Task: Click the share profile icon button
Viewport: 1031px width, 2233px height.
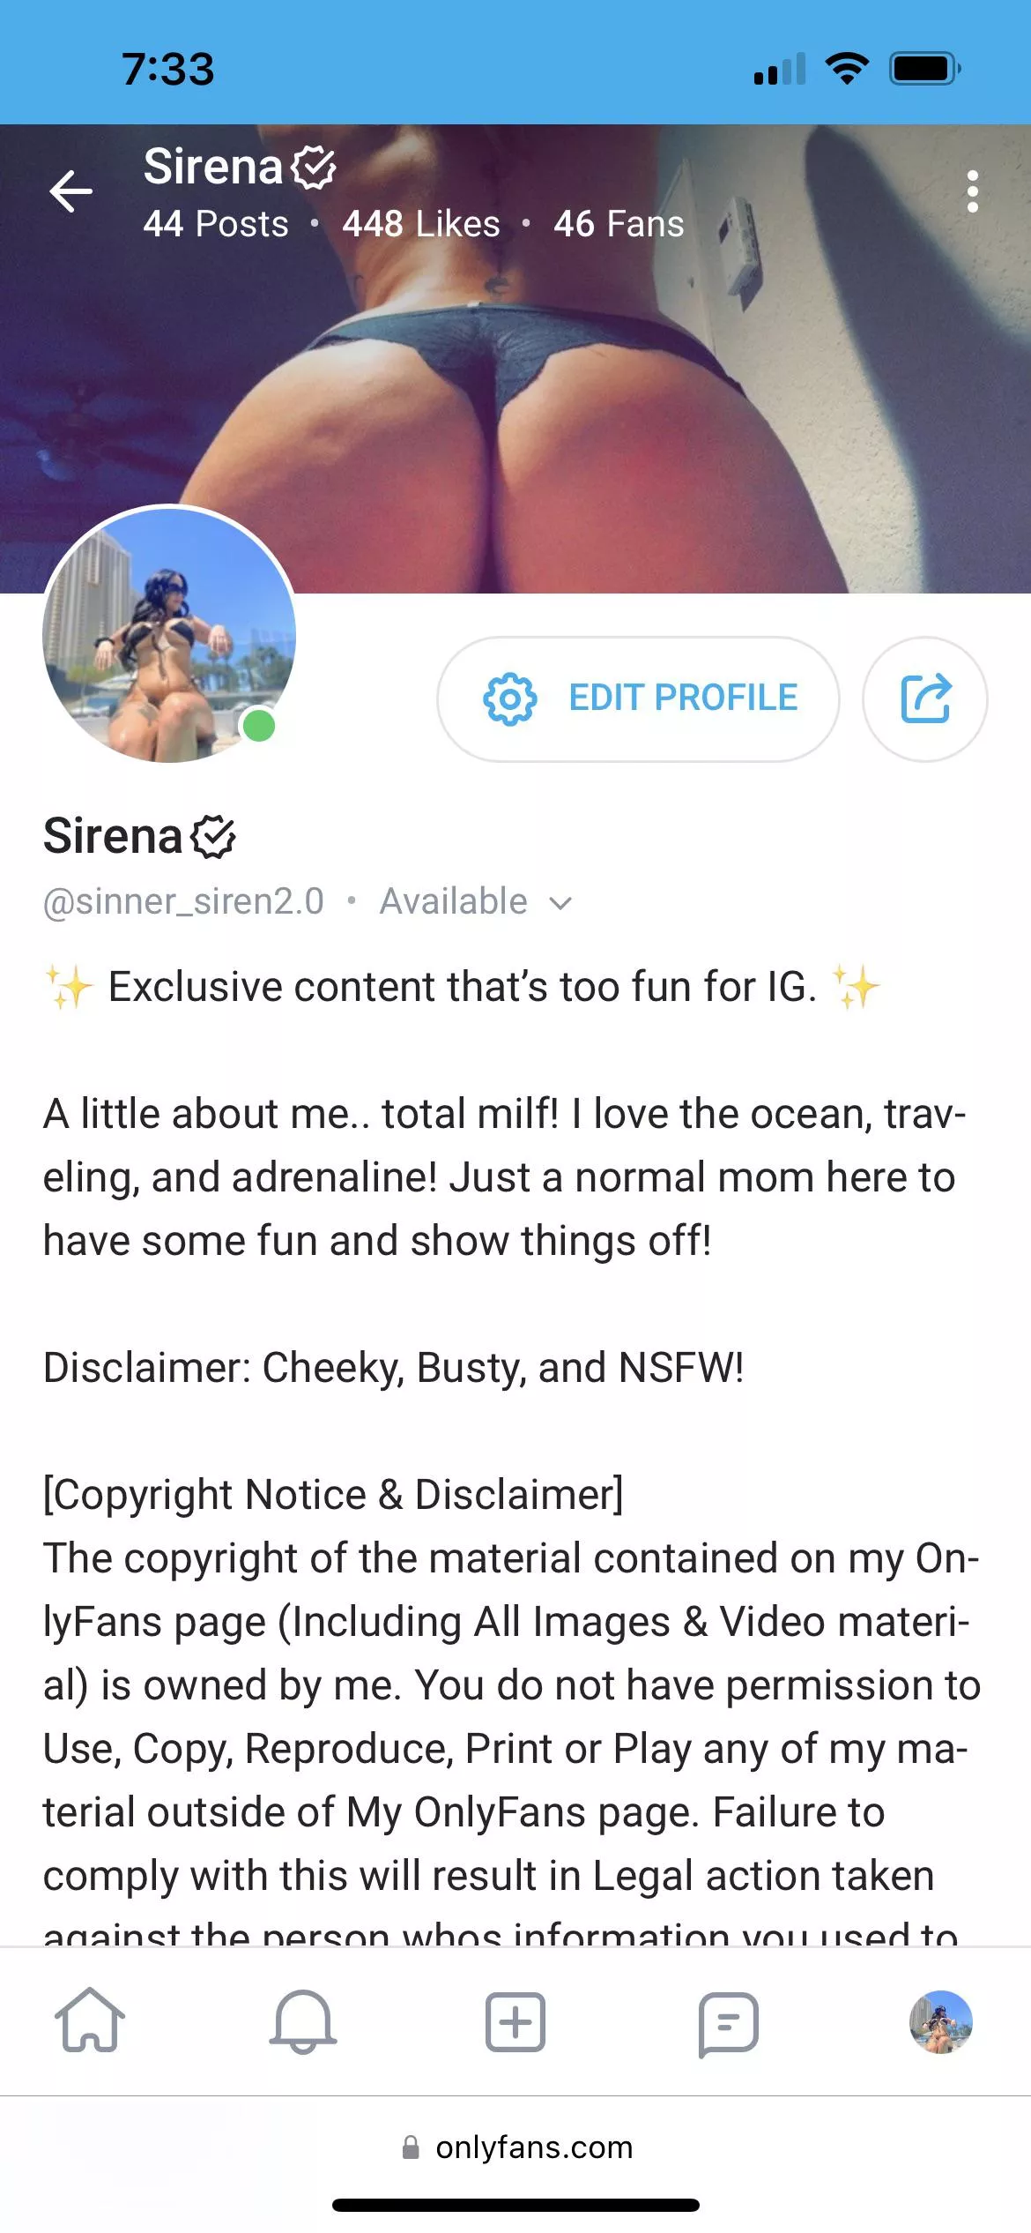Action: click(925, 698)
